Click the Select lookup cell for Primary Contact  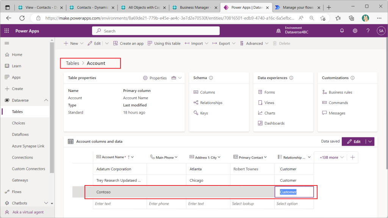coord(252,204)
